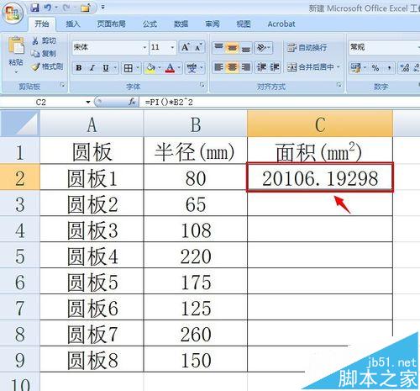Redo the last undone action

66,8
